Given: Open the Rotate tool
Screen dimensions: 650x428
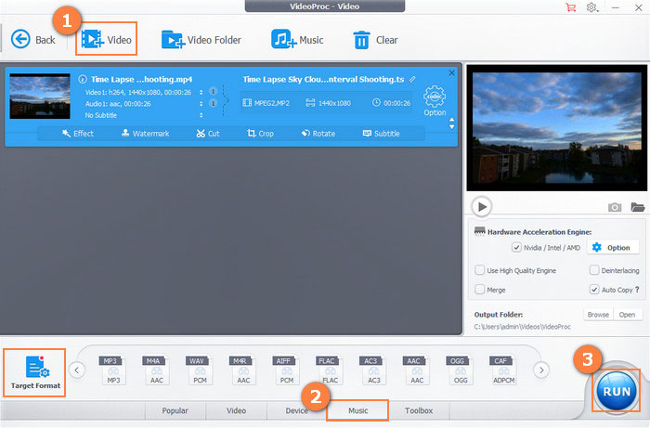Looking at the screenshot, I should tap(318, 134).
